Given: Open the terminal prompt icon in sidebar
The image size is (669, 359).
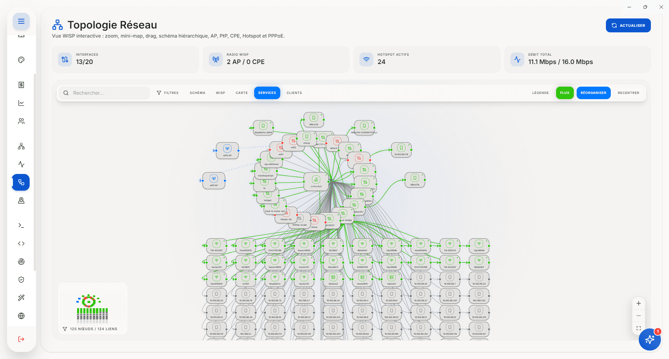Looking at the screenshot, I should click(x=21, y=225).
